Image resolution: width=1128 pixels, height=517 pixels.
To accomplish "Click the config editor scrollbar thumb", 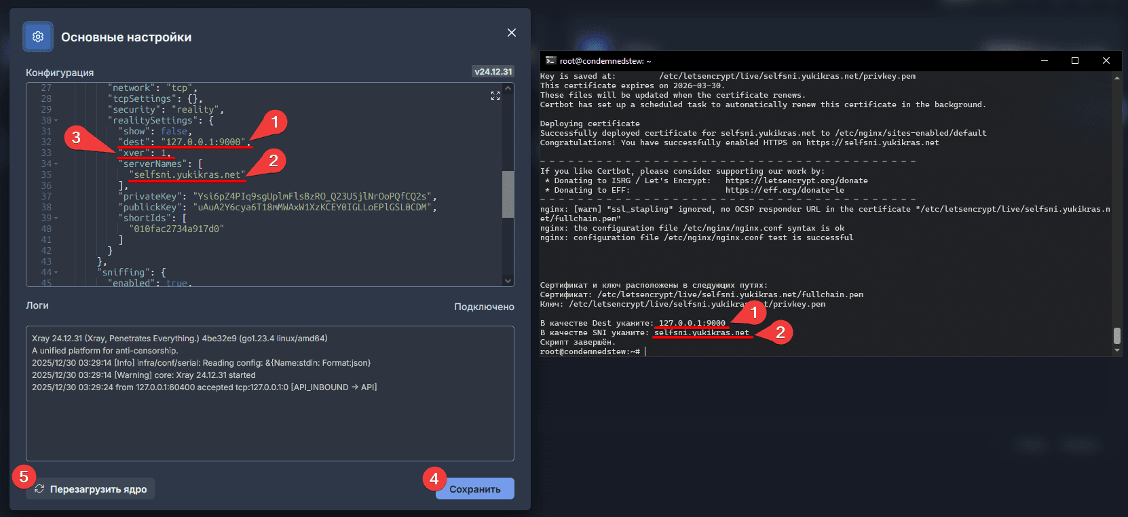I will pos(508,194).
